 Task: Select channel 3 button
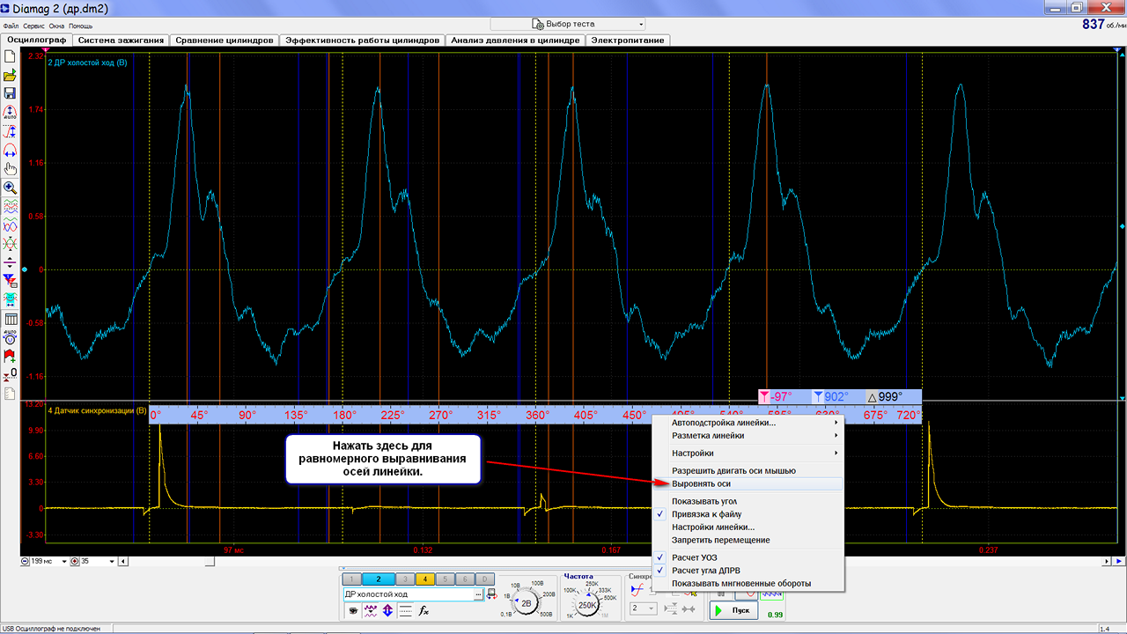[404, 579]
